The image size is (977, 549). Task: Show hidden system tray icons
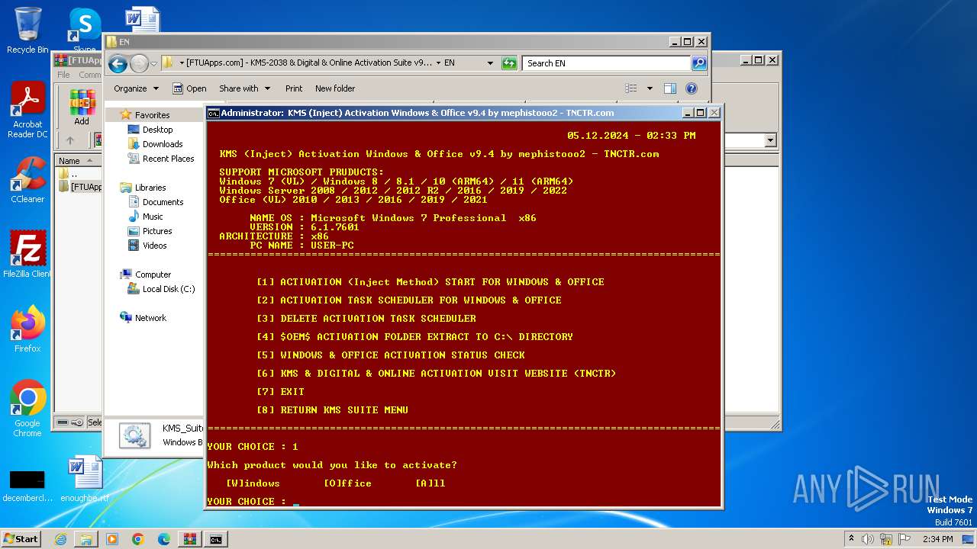pyautogui.click(x=851, y=539)
